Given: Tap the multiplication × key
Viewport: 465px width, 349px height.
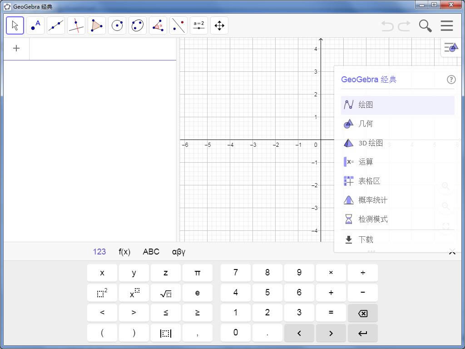Looking at the screenshot, I should [331, 273].
